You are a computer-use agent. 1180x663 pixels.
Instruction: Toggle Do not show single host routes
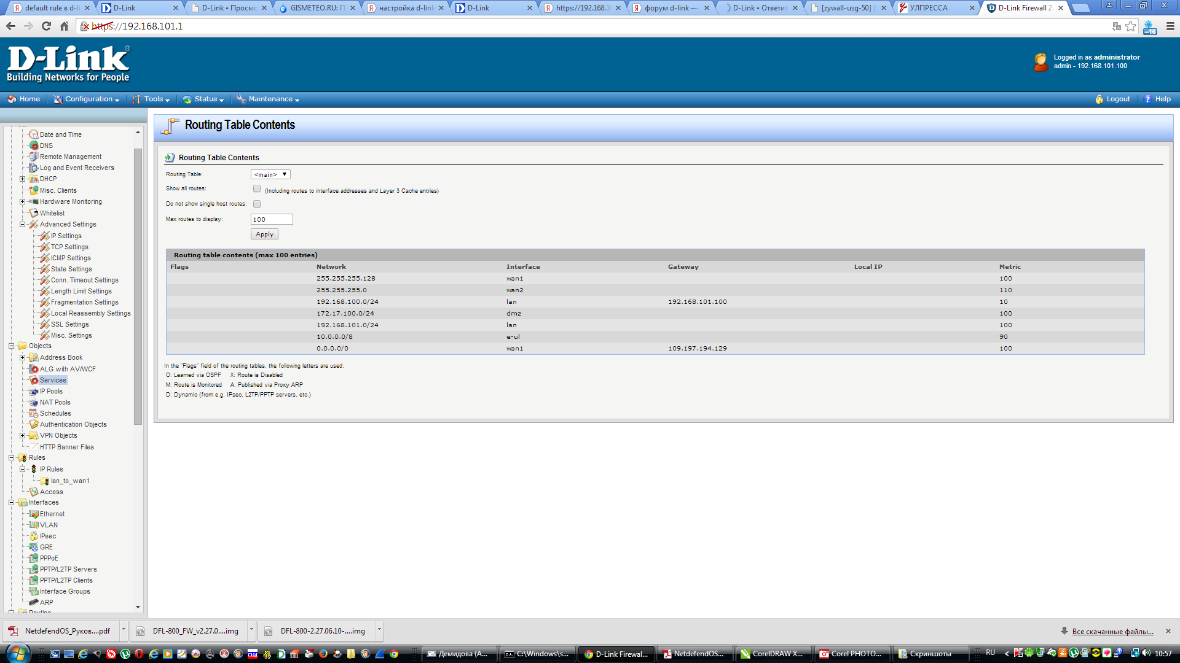tap(257, 204)
